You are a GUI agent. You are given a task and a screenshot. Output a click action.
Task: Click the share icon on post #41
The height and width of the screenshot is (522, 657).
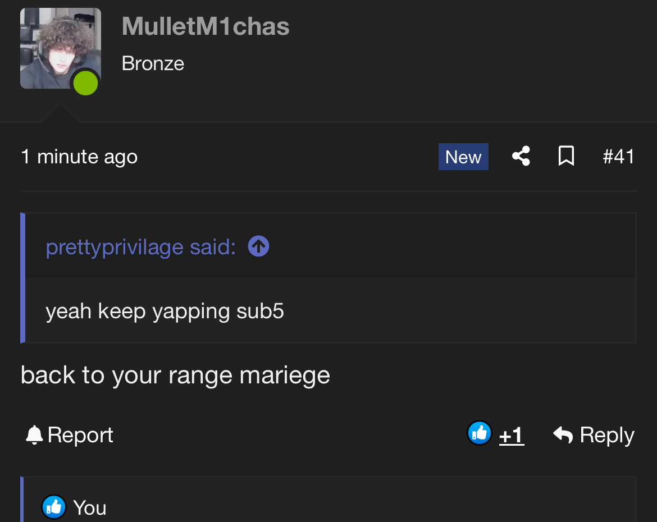pos(521,156)
